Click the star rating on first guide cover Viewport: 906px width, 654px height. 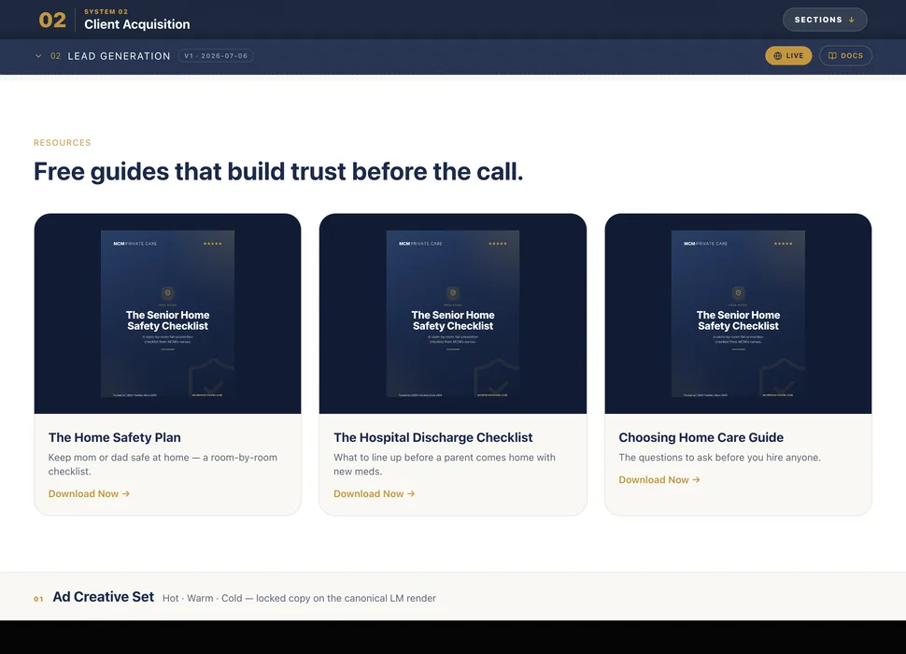tap(213, 244)
